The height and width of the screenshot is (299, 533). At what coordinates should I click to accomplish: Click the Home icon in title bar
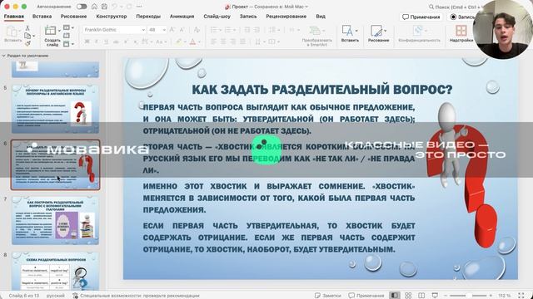[94, 7]
